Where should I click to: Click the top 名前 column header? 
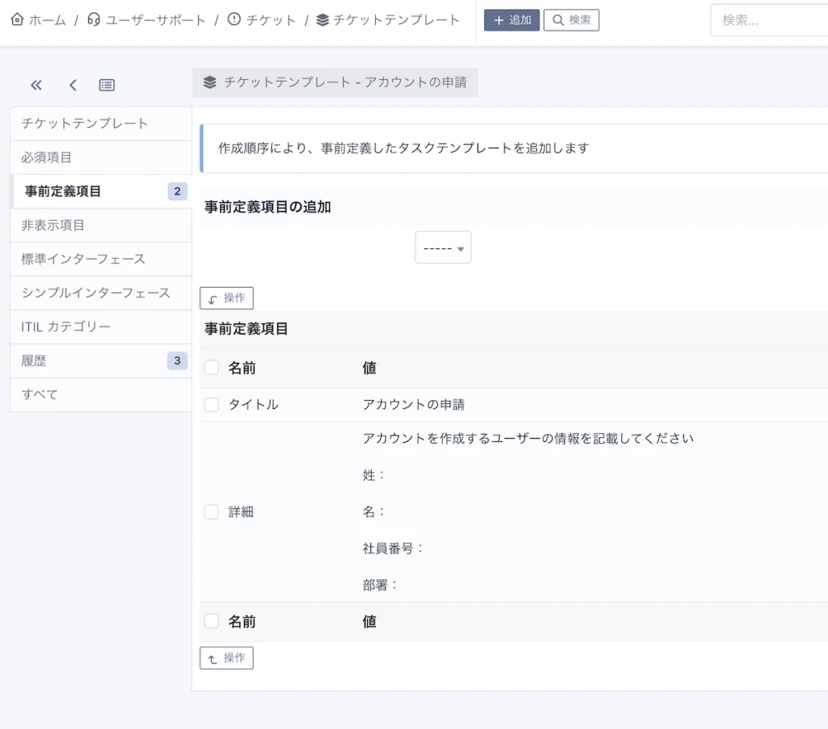(242, 368)
